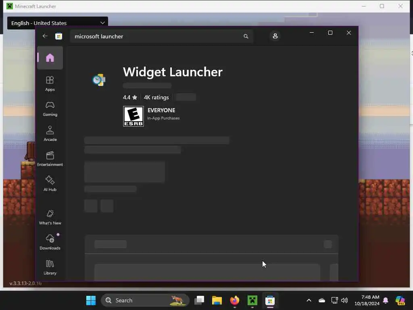Click In-App Purchases text
The height and width of the screenshot is (310, 413).
(x=163, y=118)
